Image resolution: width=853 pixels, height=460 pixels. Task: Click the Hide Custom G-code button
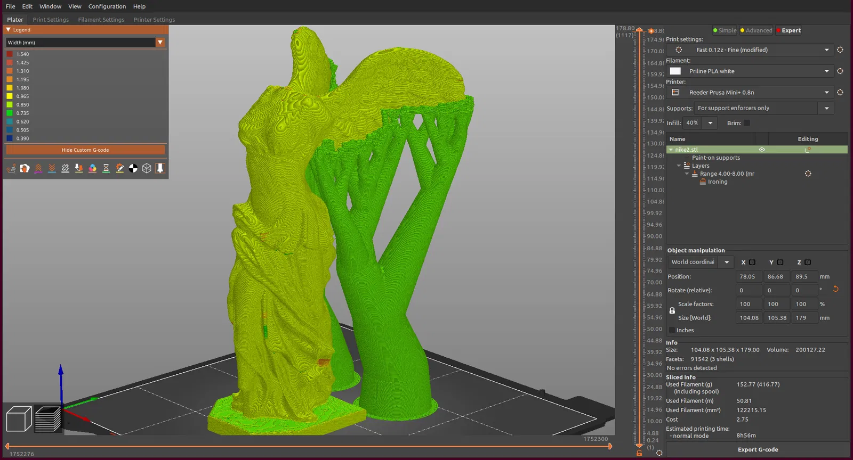coord(85,150)
